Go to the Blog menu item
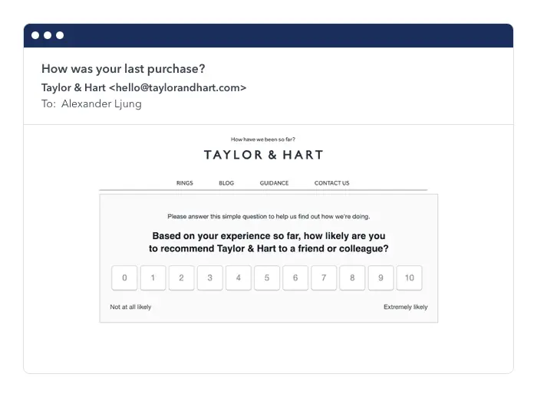This screenshot has width=537, height=397. pos(226,183)
